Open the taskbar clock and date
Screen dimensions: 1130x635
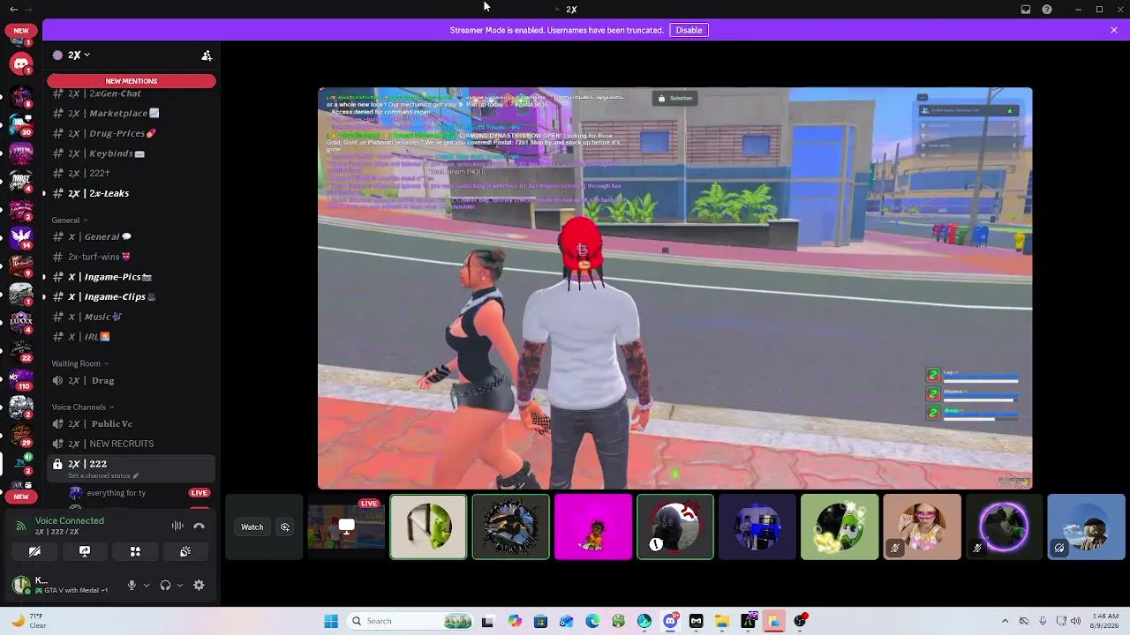coord(1105,621)
